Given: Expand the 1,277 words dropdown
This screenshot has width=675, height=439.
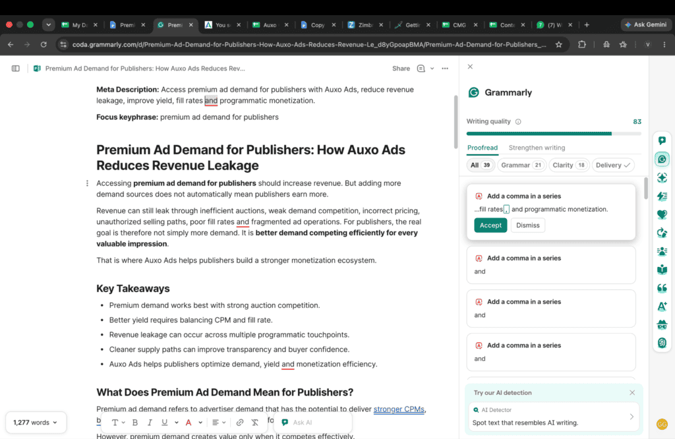Looking at the screenshot, I should (36, 423).
